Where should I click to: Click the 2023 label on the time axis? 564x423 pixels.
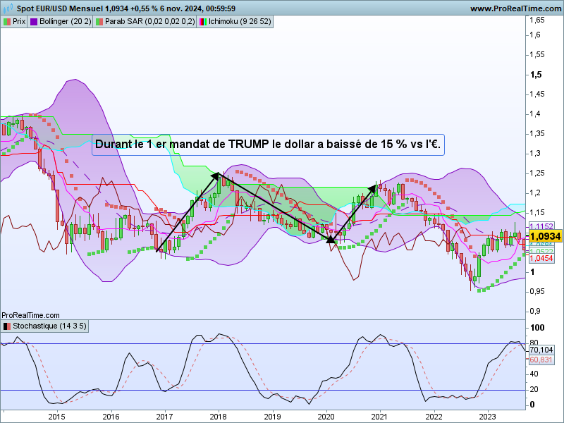click(488, 417)
